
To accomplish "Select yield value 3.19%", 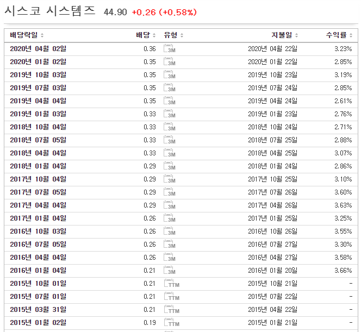I will coord(343,75).
